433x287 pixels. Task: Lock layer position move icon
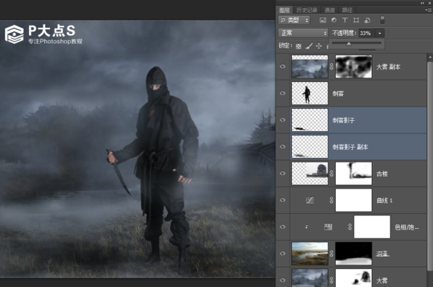[319, 46]
